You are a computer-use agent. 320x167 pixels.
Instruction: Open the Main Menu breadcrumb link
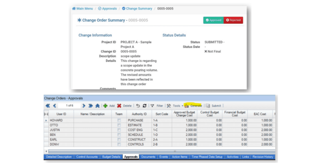tap(85, 9)
